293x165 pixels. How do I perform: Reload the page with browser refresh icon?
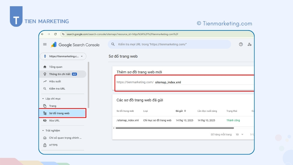(x=55, y=34)
